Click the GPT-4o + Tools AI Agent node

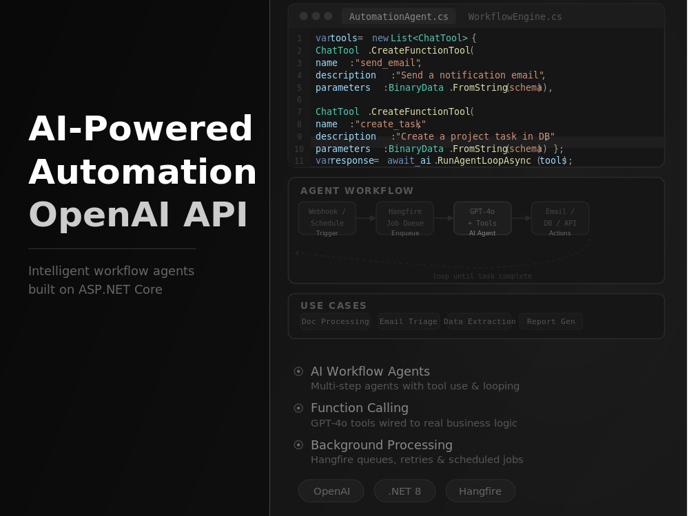pos(482,219)
